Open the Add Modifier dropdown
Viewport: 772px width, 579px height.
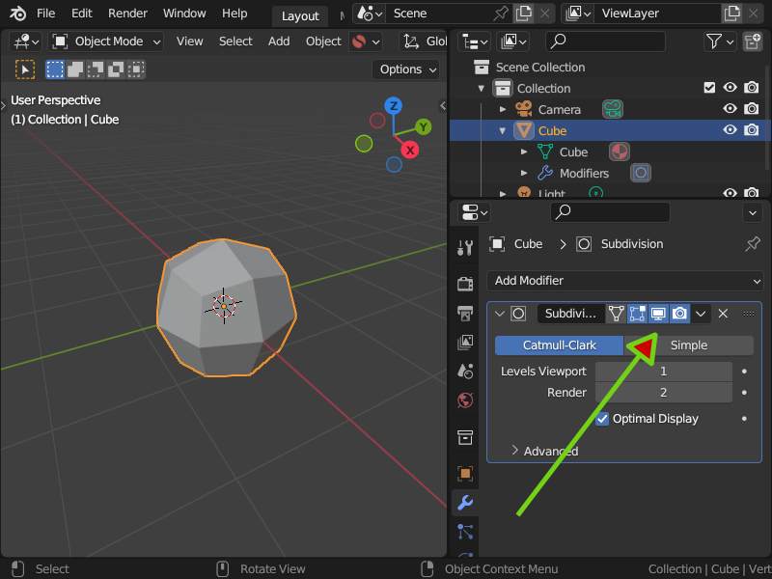click(x=625, y=281)
